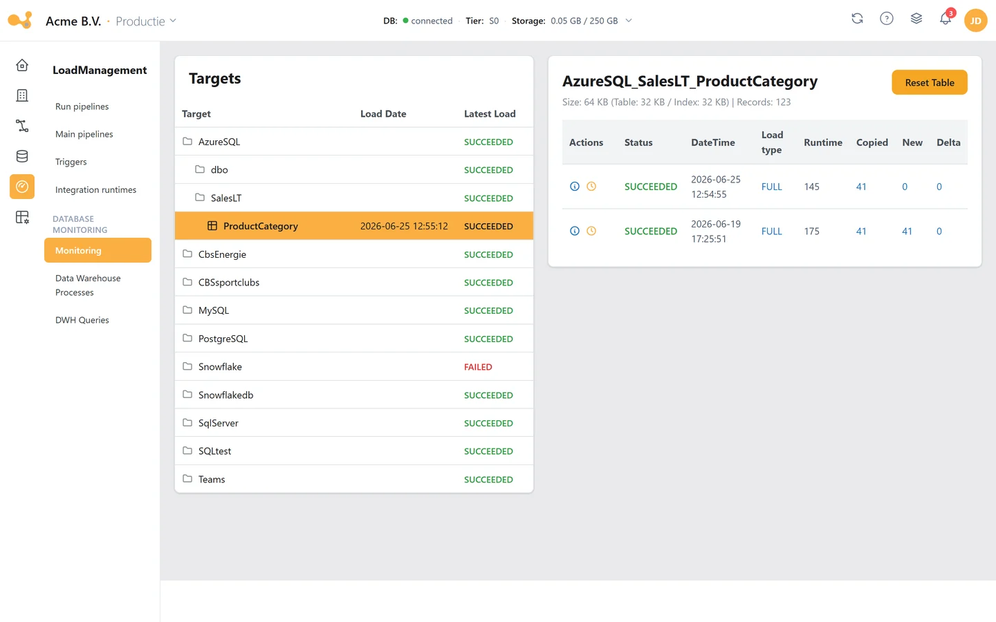The image size is (996, 622).
Task: Open the JD user avatar menu
Action: coord(976,21)
